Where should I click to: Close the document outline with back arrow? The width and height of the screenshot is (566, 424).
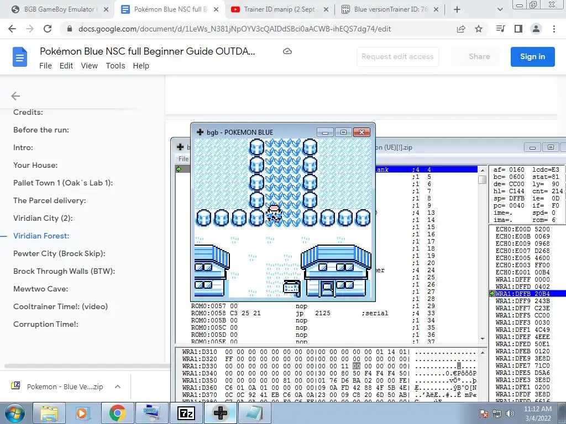tap(15, 96)
